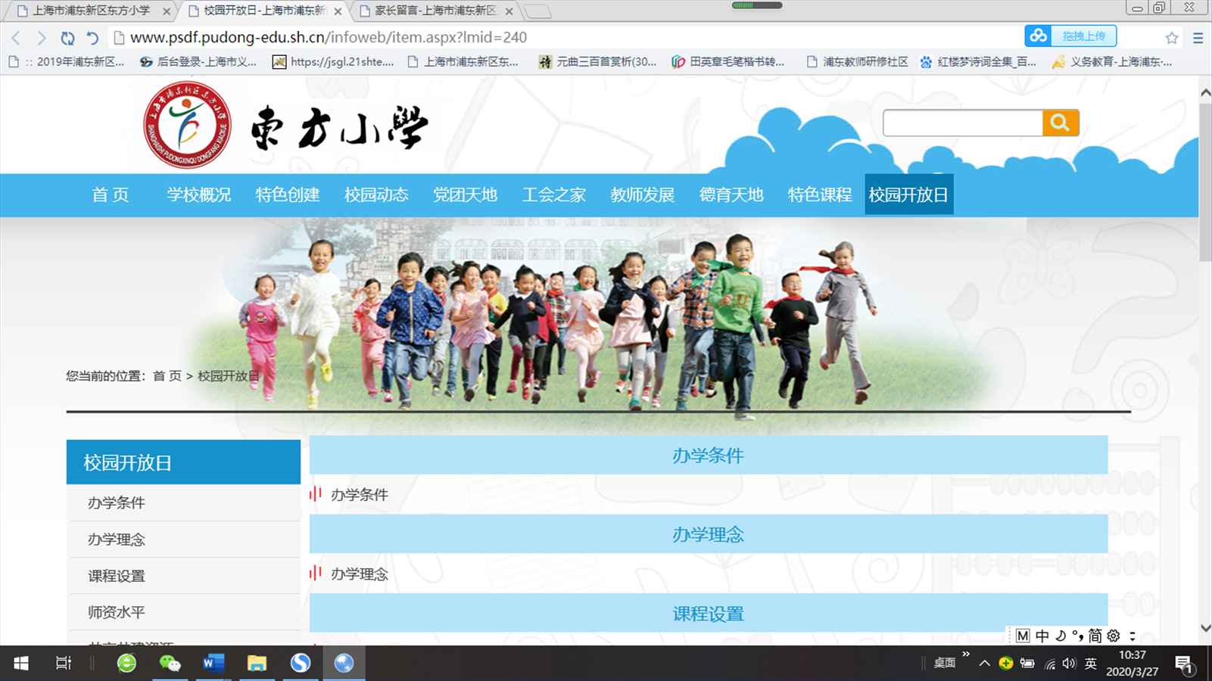Expand the hidden system tray icons chevron

click(x=984, y=664)
